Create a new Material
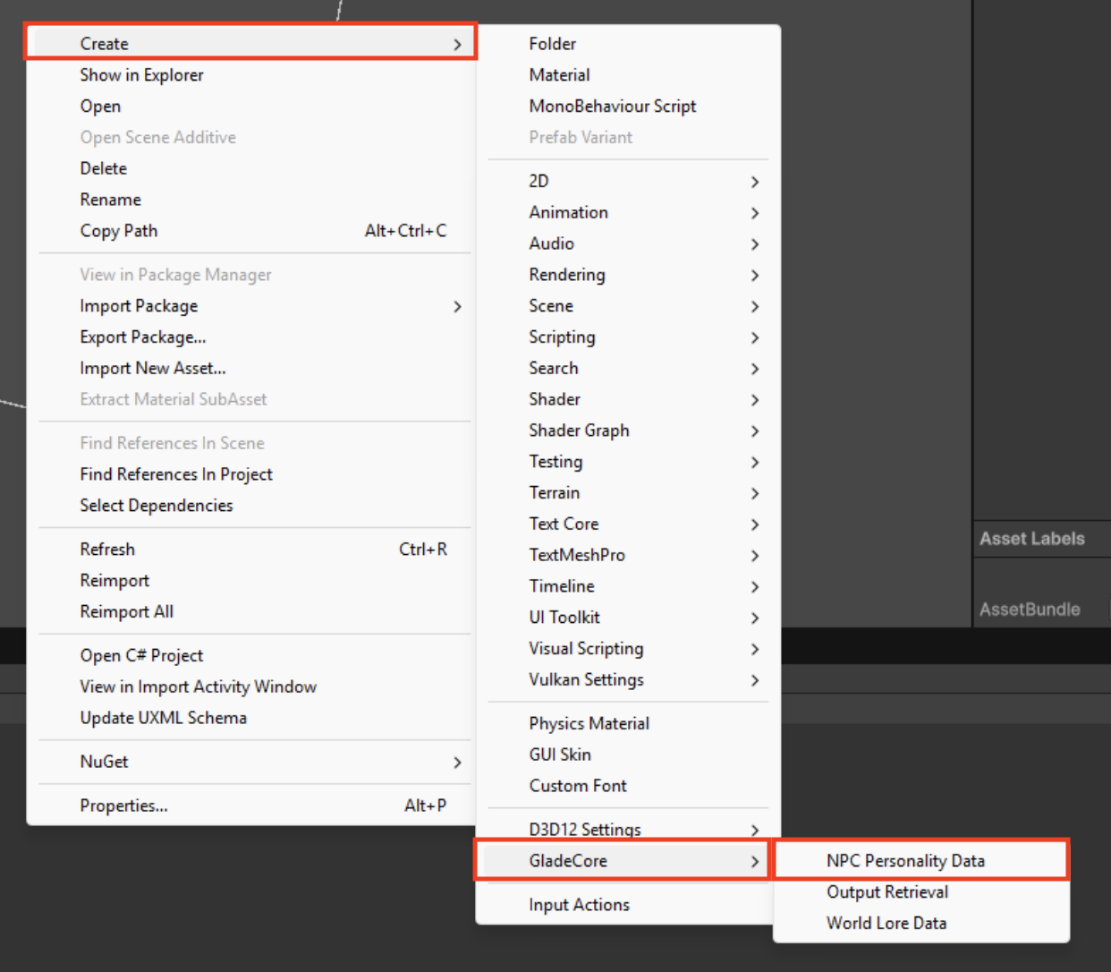This screenshot has height=972, width=1111. click(559, 74)
